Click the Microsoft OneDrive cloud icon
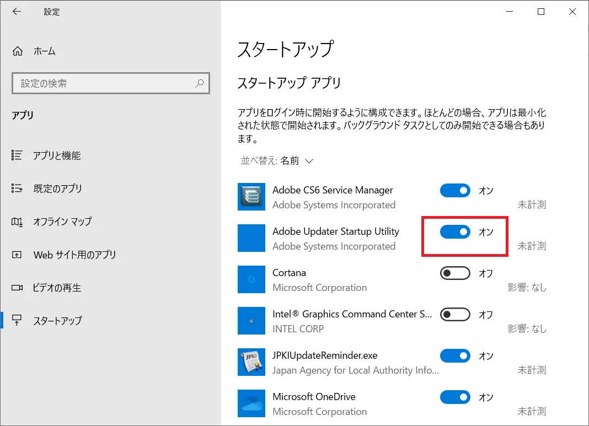This screenshot has width=589, height=426. (251, 403)
